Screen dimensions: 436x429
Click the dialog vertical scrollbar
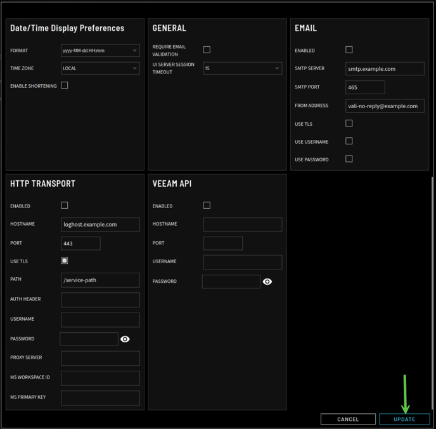click(x=432, y=293)
